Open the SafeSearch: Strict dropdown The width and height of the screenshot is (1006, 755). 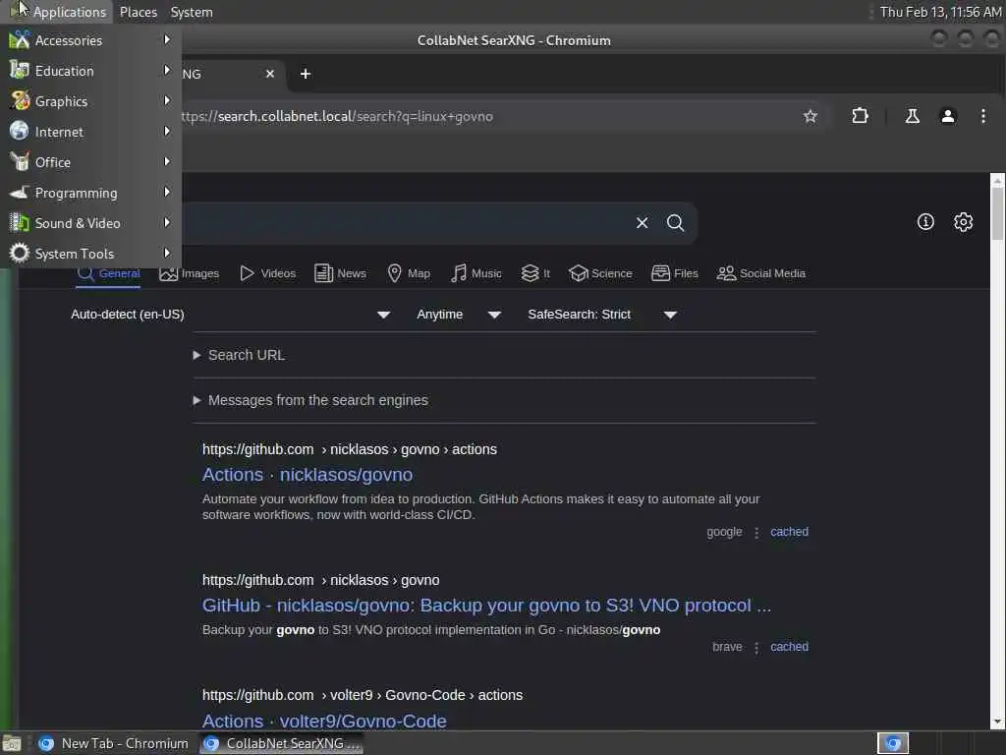(x=602, y=315)
